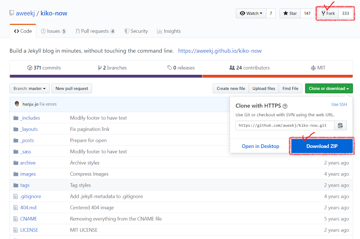
Task: Click the tags folder icon
Action: pos(16,185)
